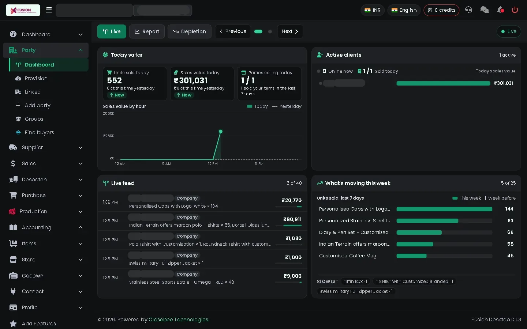Viewport: 527px width, 329px height.
Task: Expand the Supplier menu chevron
Action: [81, 148]
